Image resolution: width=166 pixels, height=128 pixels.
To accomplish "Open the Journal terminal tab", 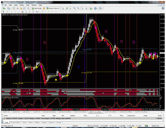I will [58, 122].
